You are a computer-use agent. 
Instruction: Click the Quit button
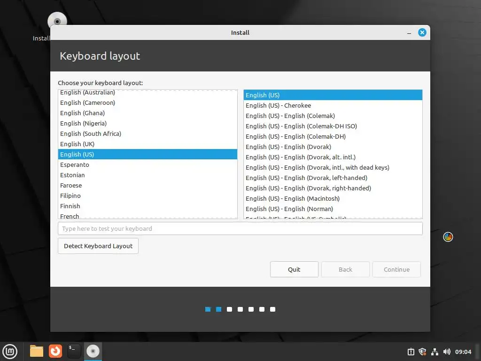pos(294,269)
